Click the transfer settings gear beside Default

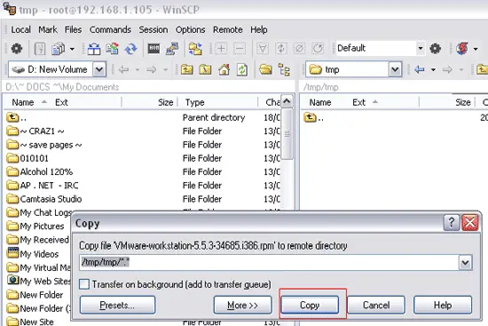[435, 49]
